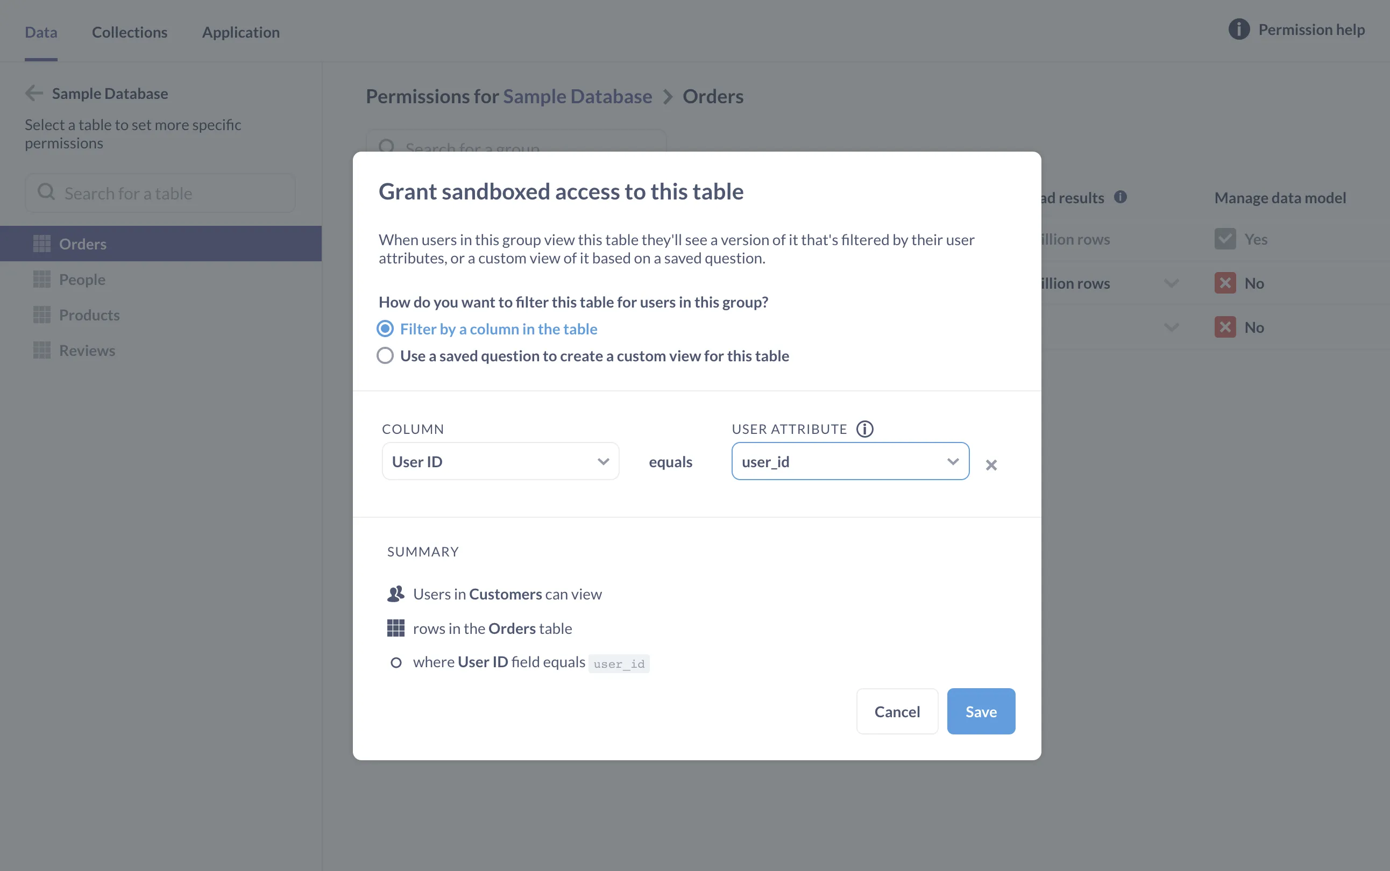The width and height of the screenshot is (1390, 871).
Task: Select Use a saved question radio button
Action: click(386, 355)
